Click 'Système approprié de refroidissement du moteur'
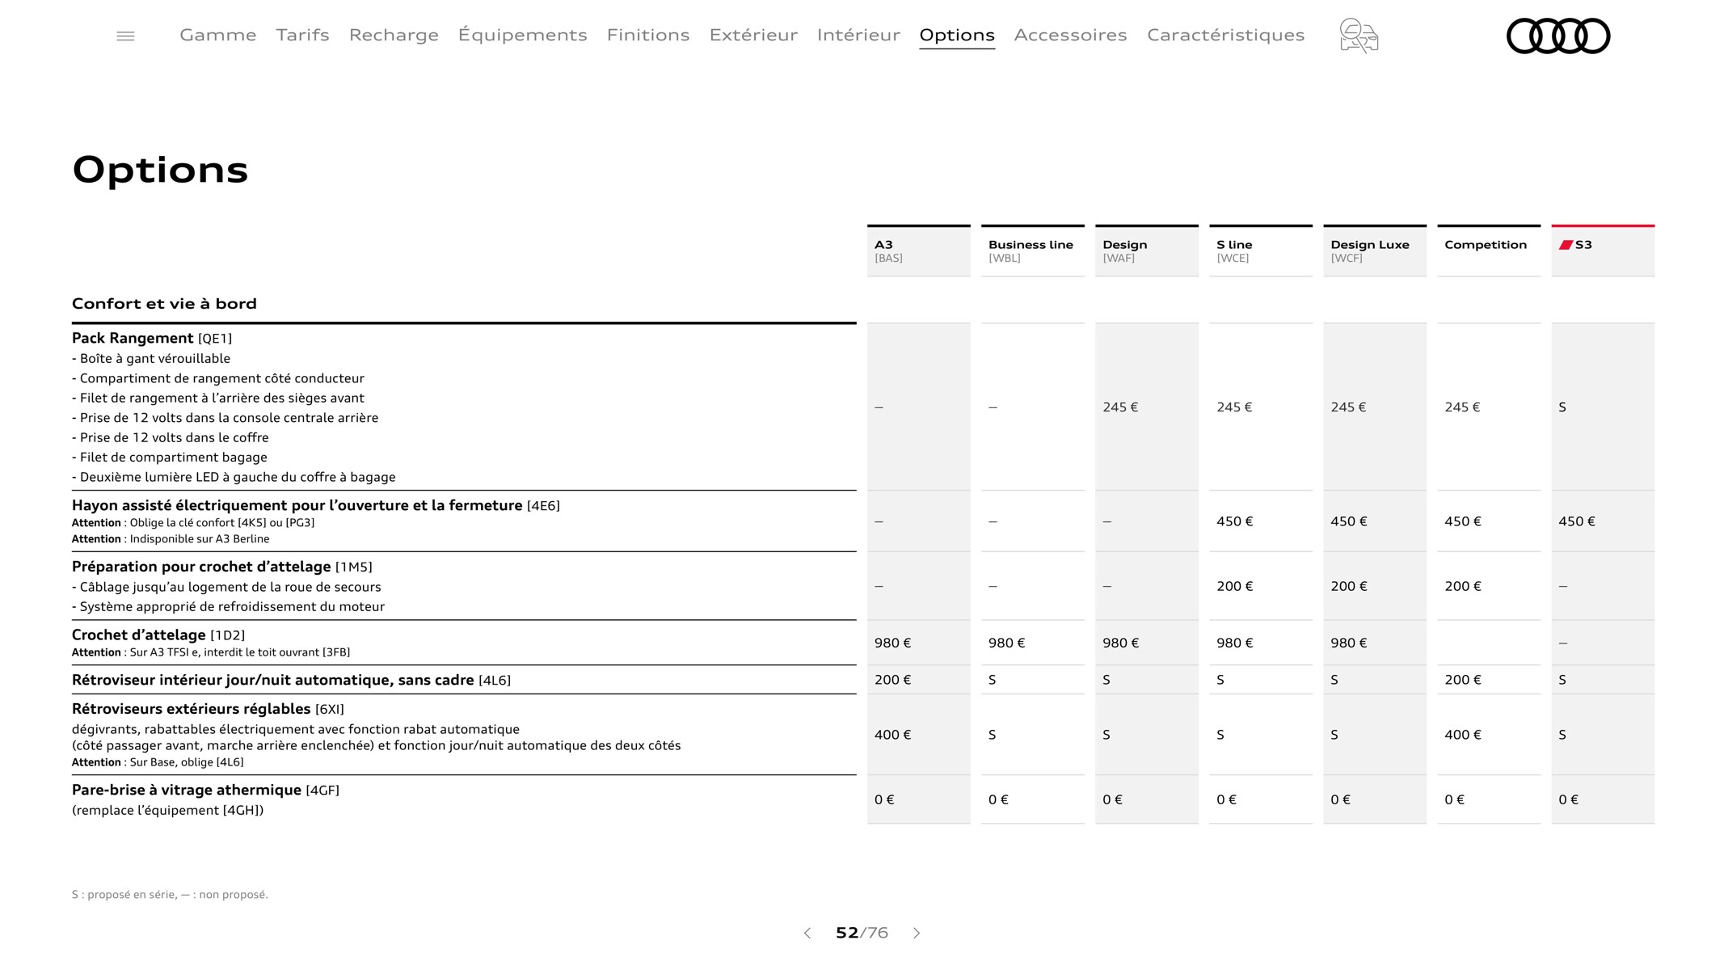 click(228, 607)
